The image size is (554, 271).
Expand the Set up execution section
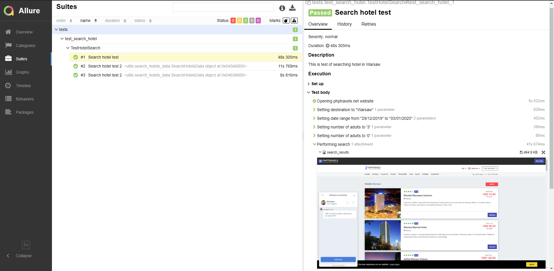[317, 84]
